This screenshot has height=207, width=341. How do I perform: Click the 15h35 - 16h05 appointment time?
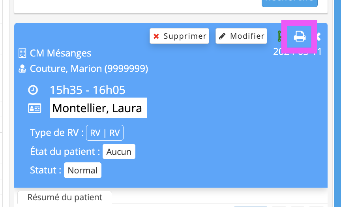[x=88, y=90]
